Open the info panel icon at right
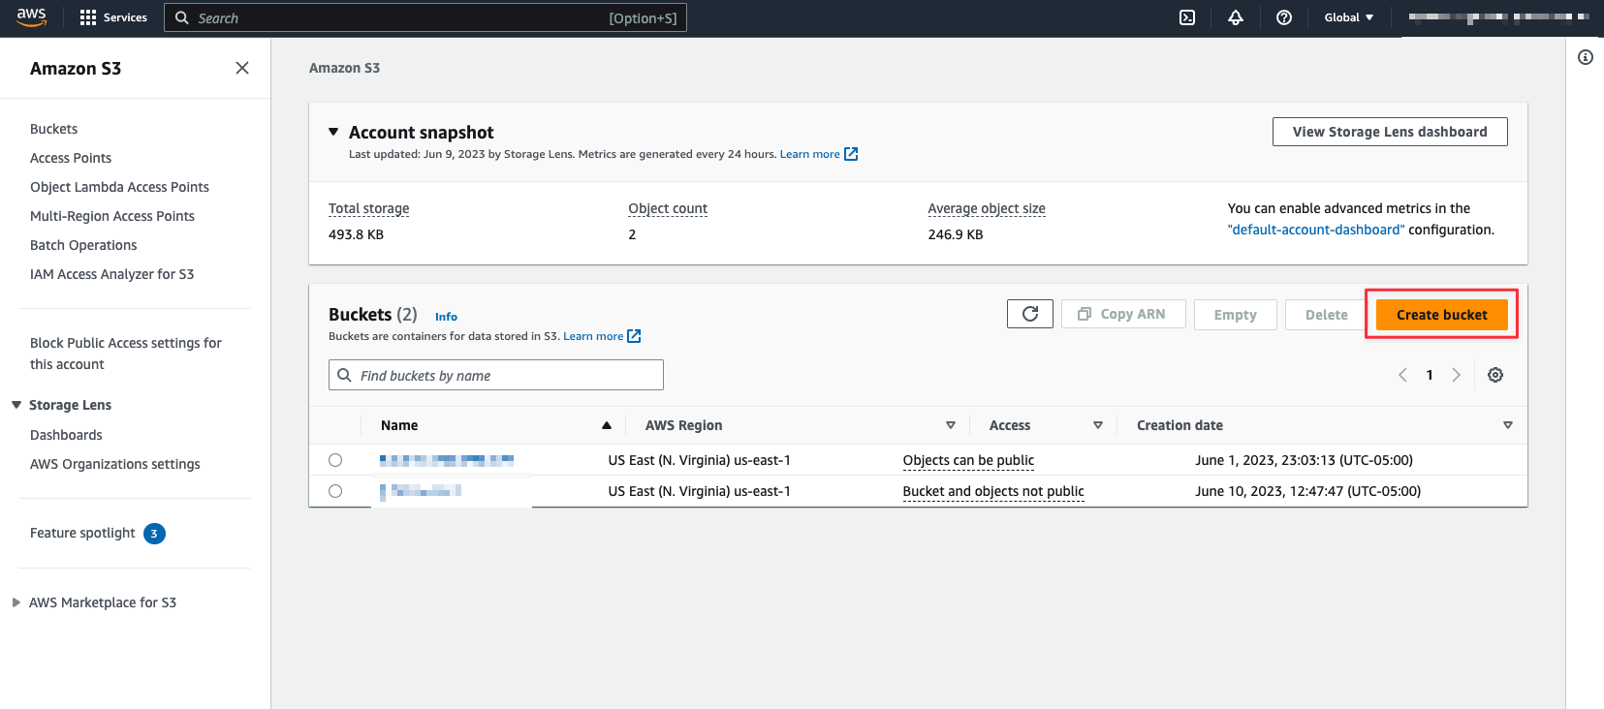 click(x=1586, y=57)
